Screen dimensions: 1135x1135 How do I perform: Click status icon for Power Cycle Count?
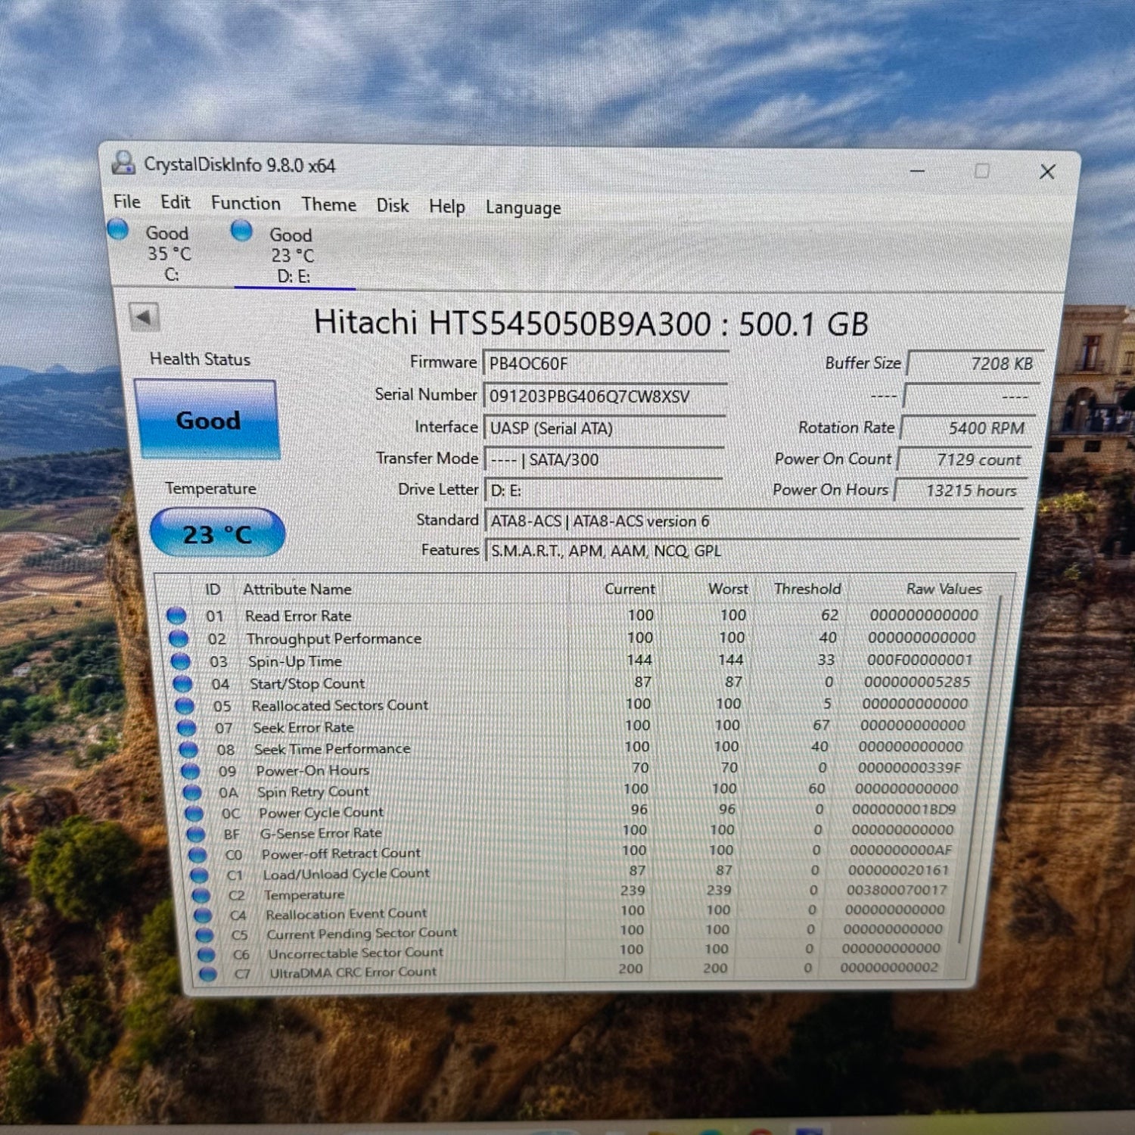pyautogui.click(x=194, y=813)
